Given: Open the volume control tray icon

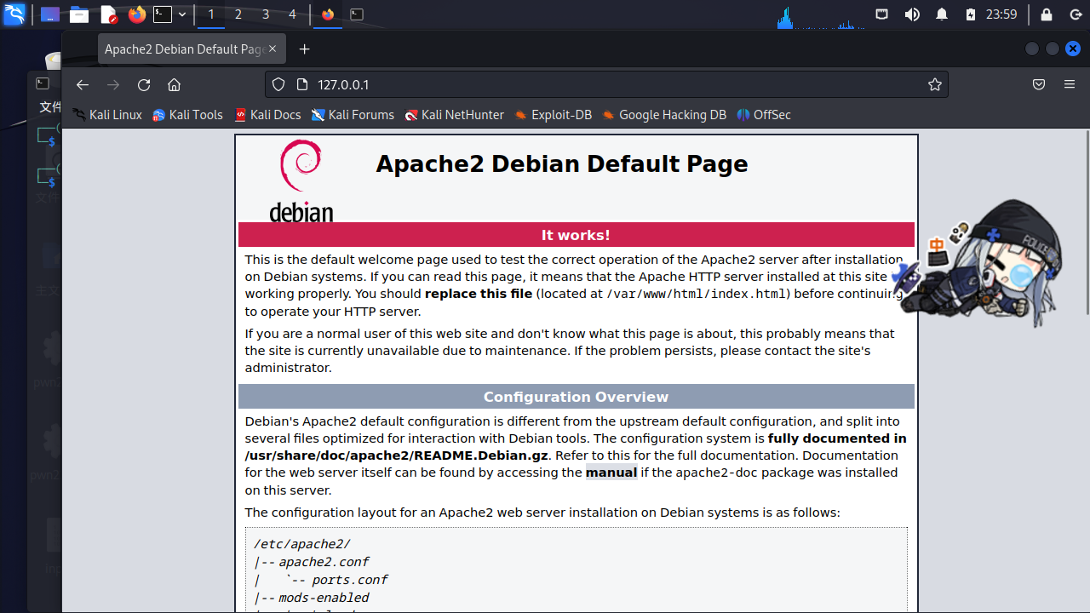Looking at the screenshot, I should coord(912,14).
